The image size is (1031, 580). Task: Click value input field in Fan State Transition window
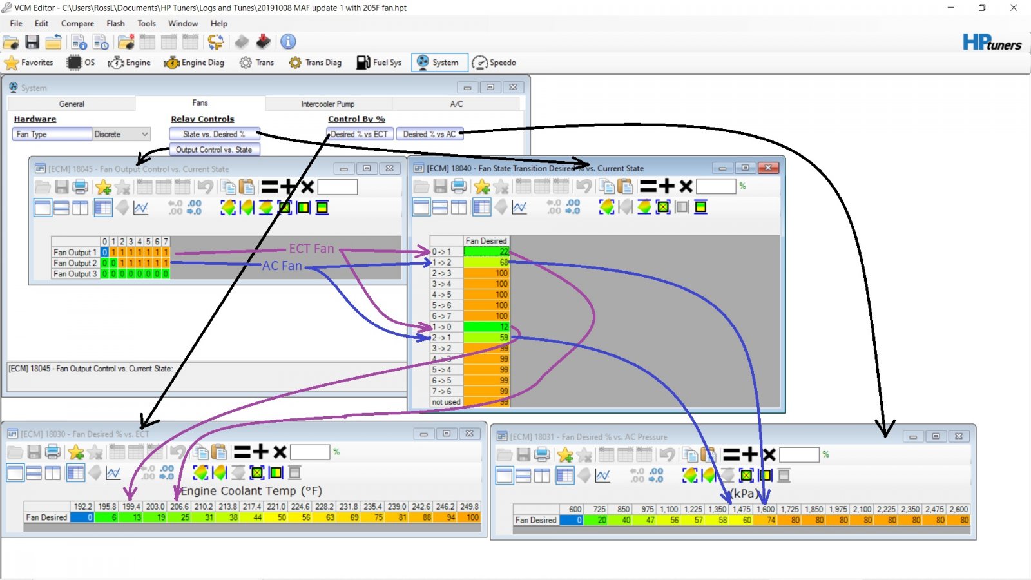coord(716,186)
